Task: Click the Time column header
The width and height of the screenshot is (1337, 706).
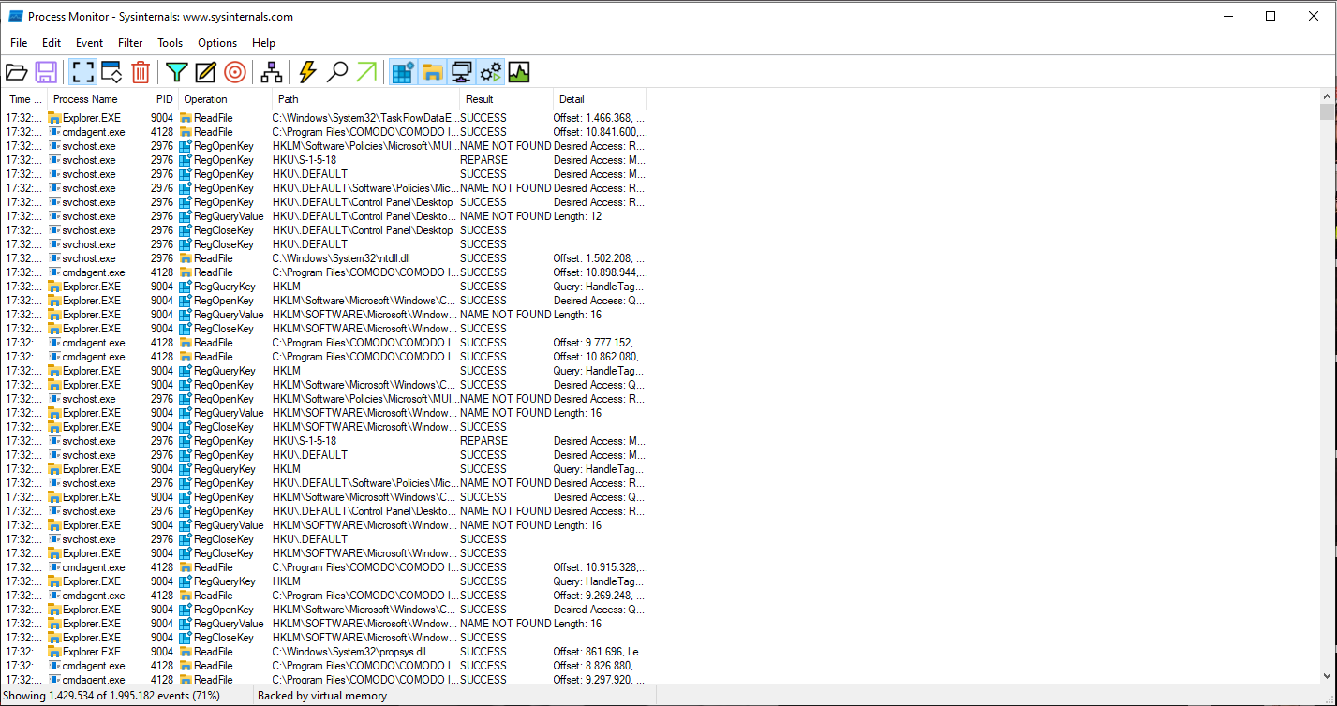Action: [24, 99]
